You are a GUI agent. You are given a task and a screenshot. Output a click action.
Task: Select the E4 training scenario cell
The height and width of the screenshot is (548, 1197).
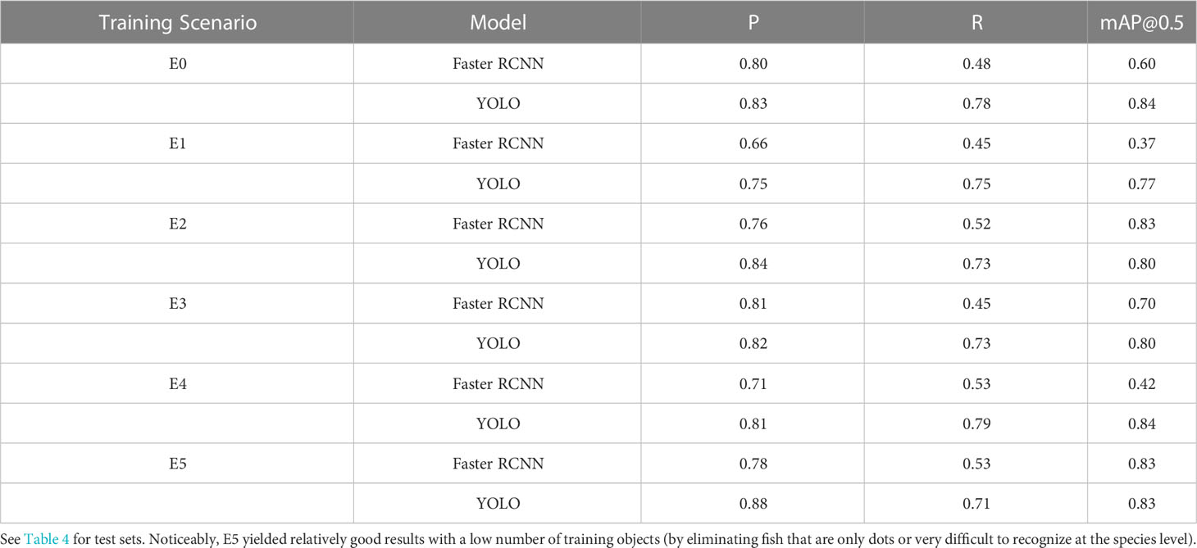[177, 384]
